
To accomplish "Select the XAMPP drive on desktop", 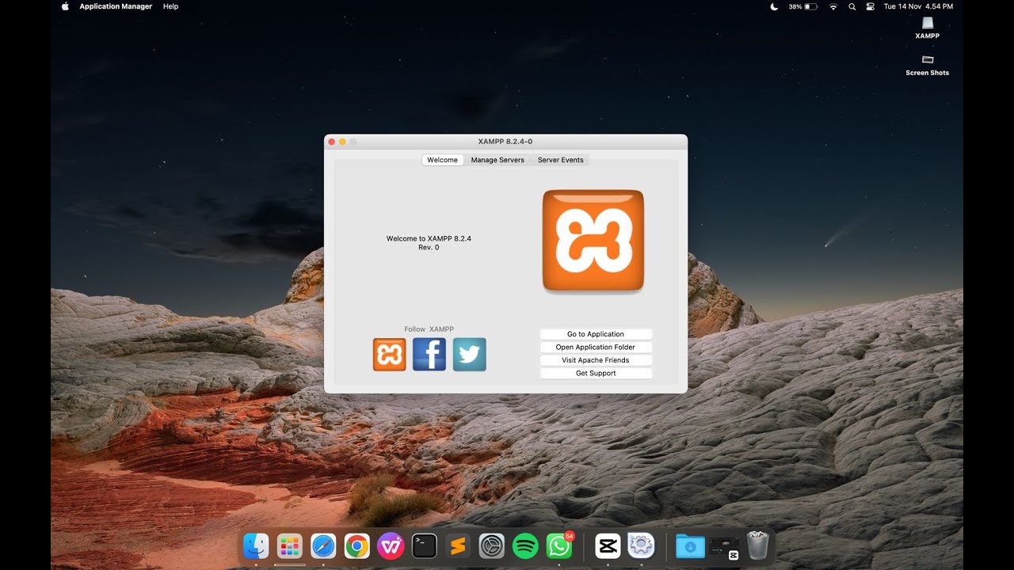I will click(928, 28).
